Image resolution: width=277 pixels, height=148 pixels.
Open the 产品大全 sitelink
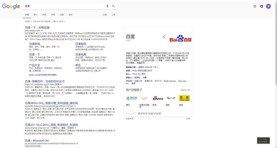[x=35, y=65]
